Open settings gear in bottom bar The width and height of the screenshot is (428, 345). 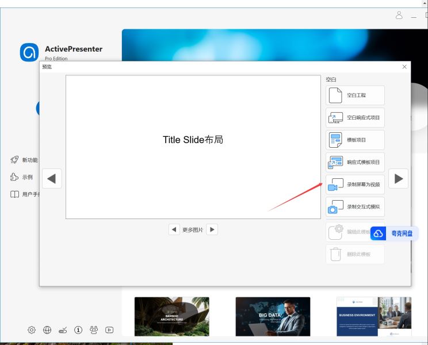click(x=32, y=330)
